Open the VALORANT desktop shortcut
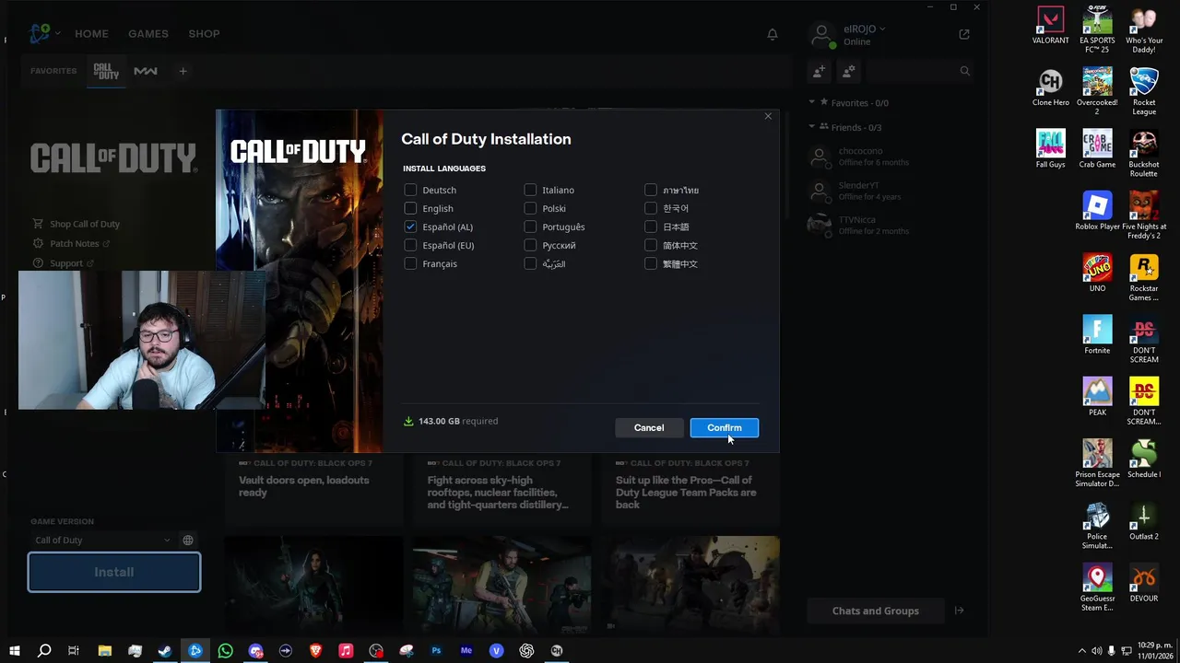Image resolution: width=1180 pixels, height=663 pixels. click(1051, 26)
